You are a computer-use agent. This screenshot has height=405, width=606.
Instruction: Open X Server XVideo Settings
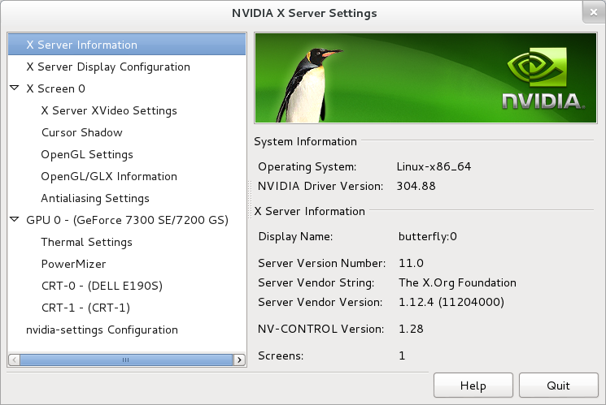(x=109, y=110)
